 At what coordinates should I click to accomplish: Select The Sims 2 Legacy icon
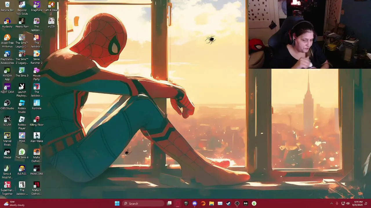22,57
